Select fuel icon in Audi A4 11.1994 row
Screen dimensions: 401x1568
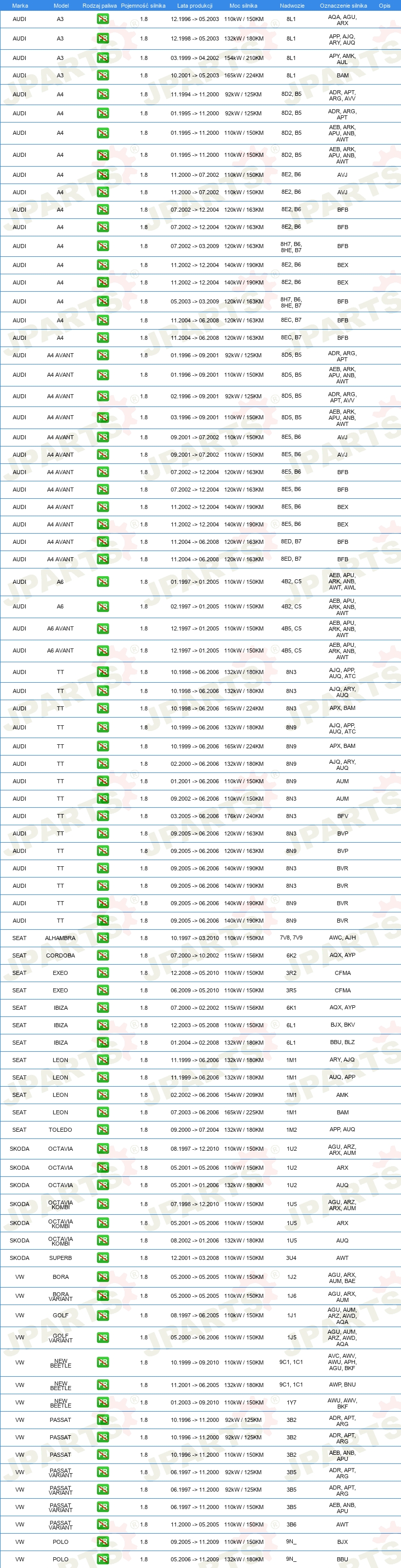pyautogui.click(x=103, y=94)
